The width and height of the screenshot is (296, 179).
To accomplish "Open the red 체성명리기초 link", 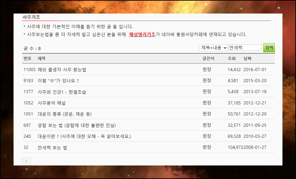I will pos(142,34).
